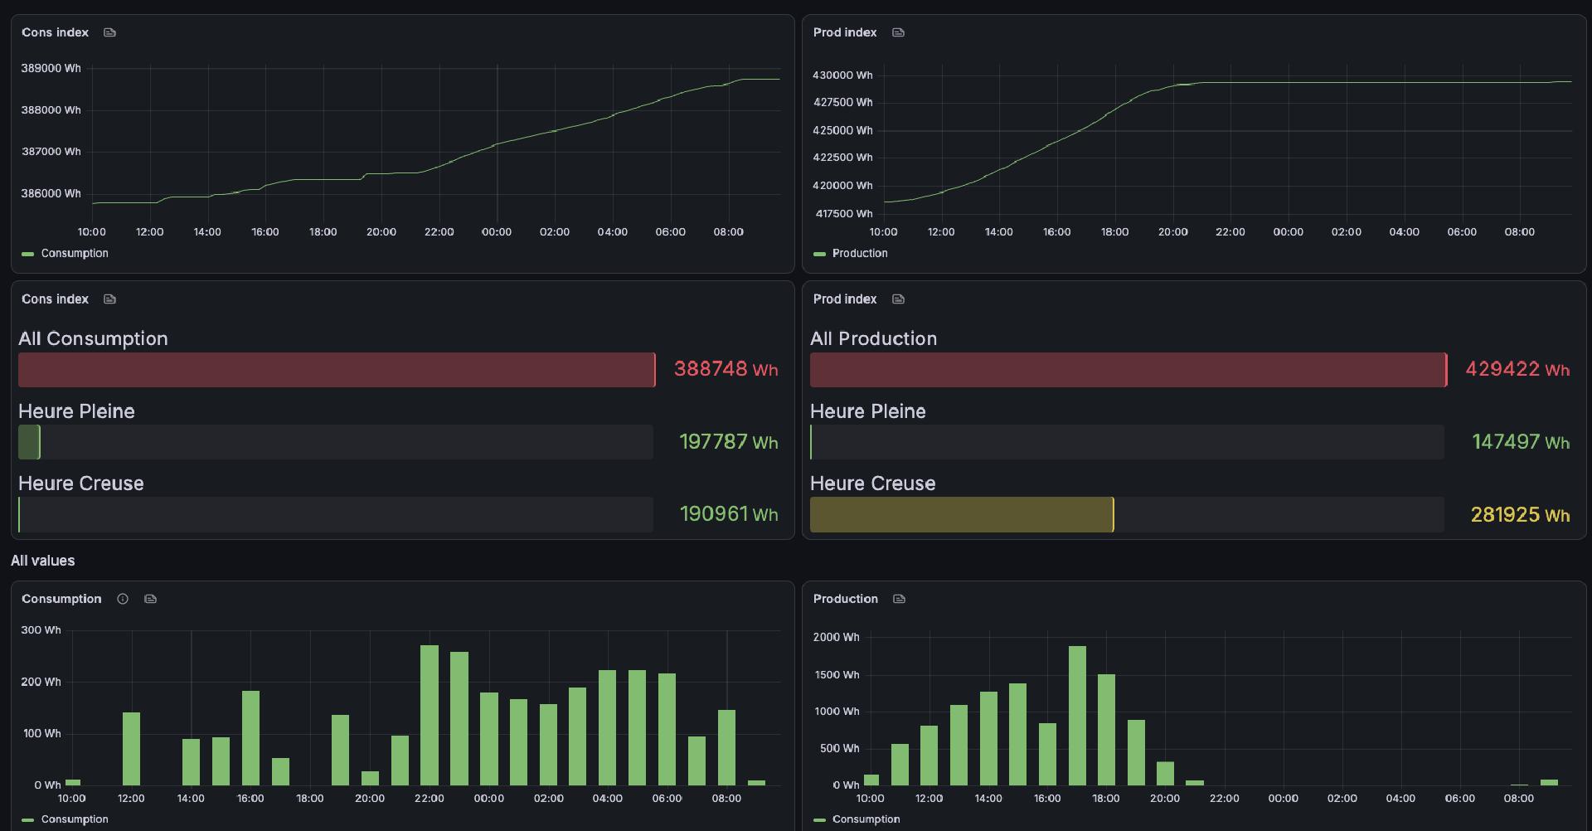
Task: Toggle the Consumption legend label under the Consumption bar chart
Action: point(75,819)
